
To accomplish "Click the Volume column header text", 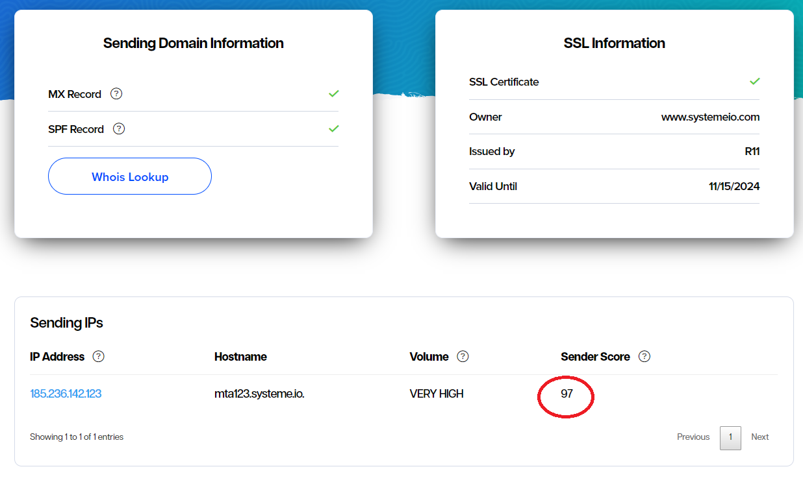I will tap(429, 357).
